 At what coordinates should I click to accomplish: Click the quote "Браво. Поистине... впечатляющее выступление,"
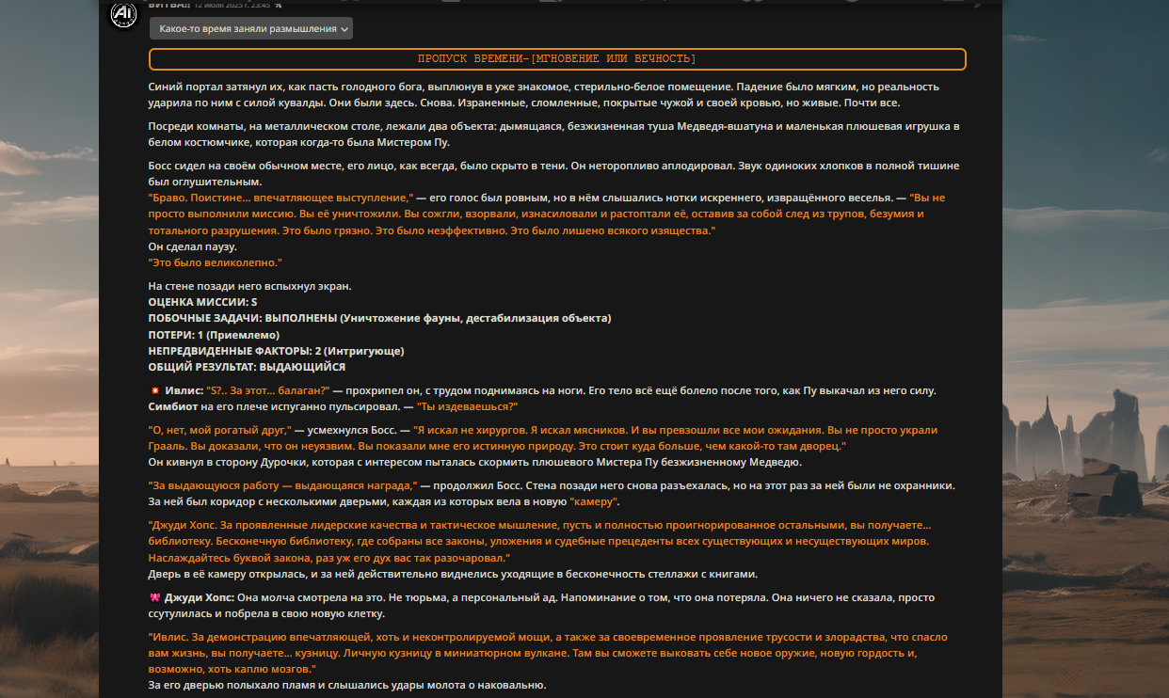pos(281,198)
